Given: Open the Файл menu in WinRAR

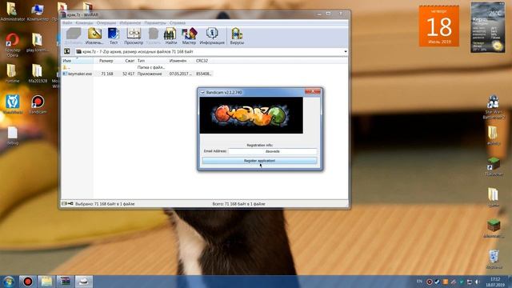Looking at the screenshot, I should pyautogui.click(x=67, y=23).
